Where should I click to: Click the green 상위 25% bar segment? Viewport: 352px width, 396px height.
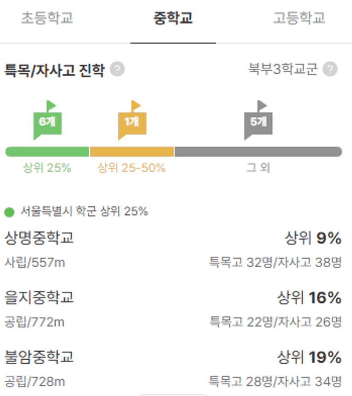tap(47, 152)
